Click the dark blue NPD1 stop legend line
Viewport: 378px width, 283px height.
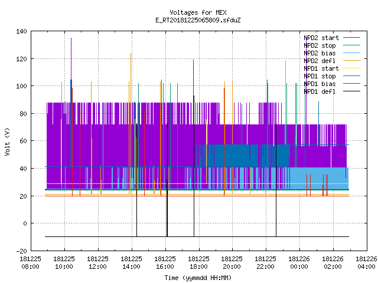[x=351, y=76]
